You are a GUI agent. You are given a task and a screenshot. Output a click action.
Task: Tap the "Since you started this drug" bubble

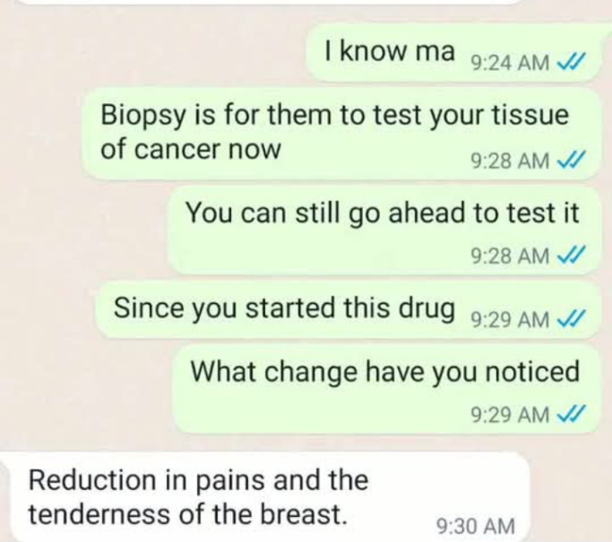pos(349,311)
